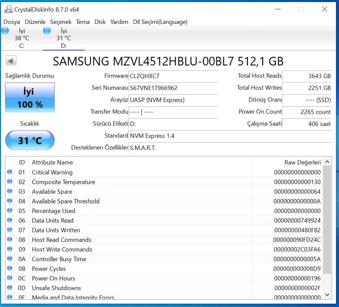Click the Desteklenen Özellikler field S.M.A.R.T.
This screenshot has height=307, width=339.
point(230,148)
